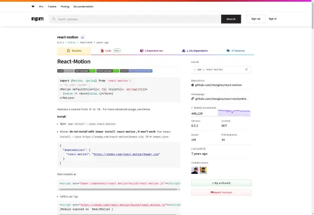
Task: Open the 27 Versions tab
Action: click(x=236, y=51)
